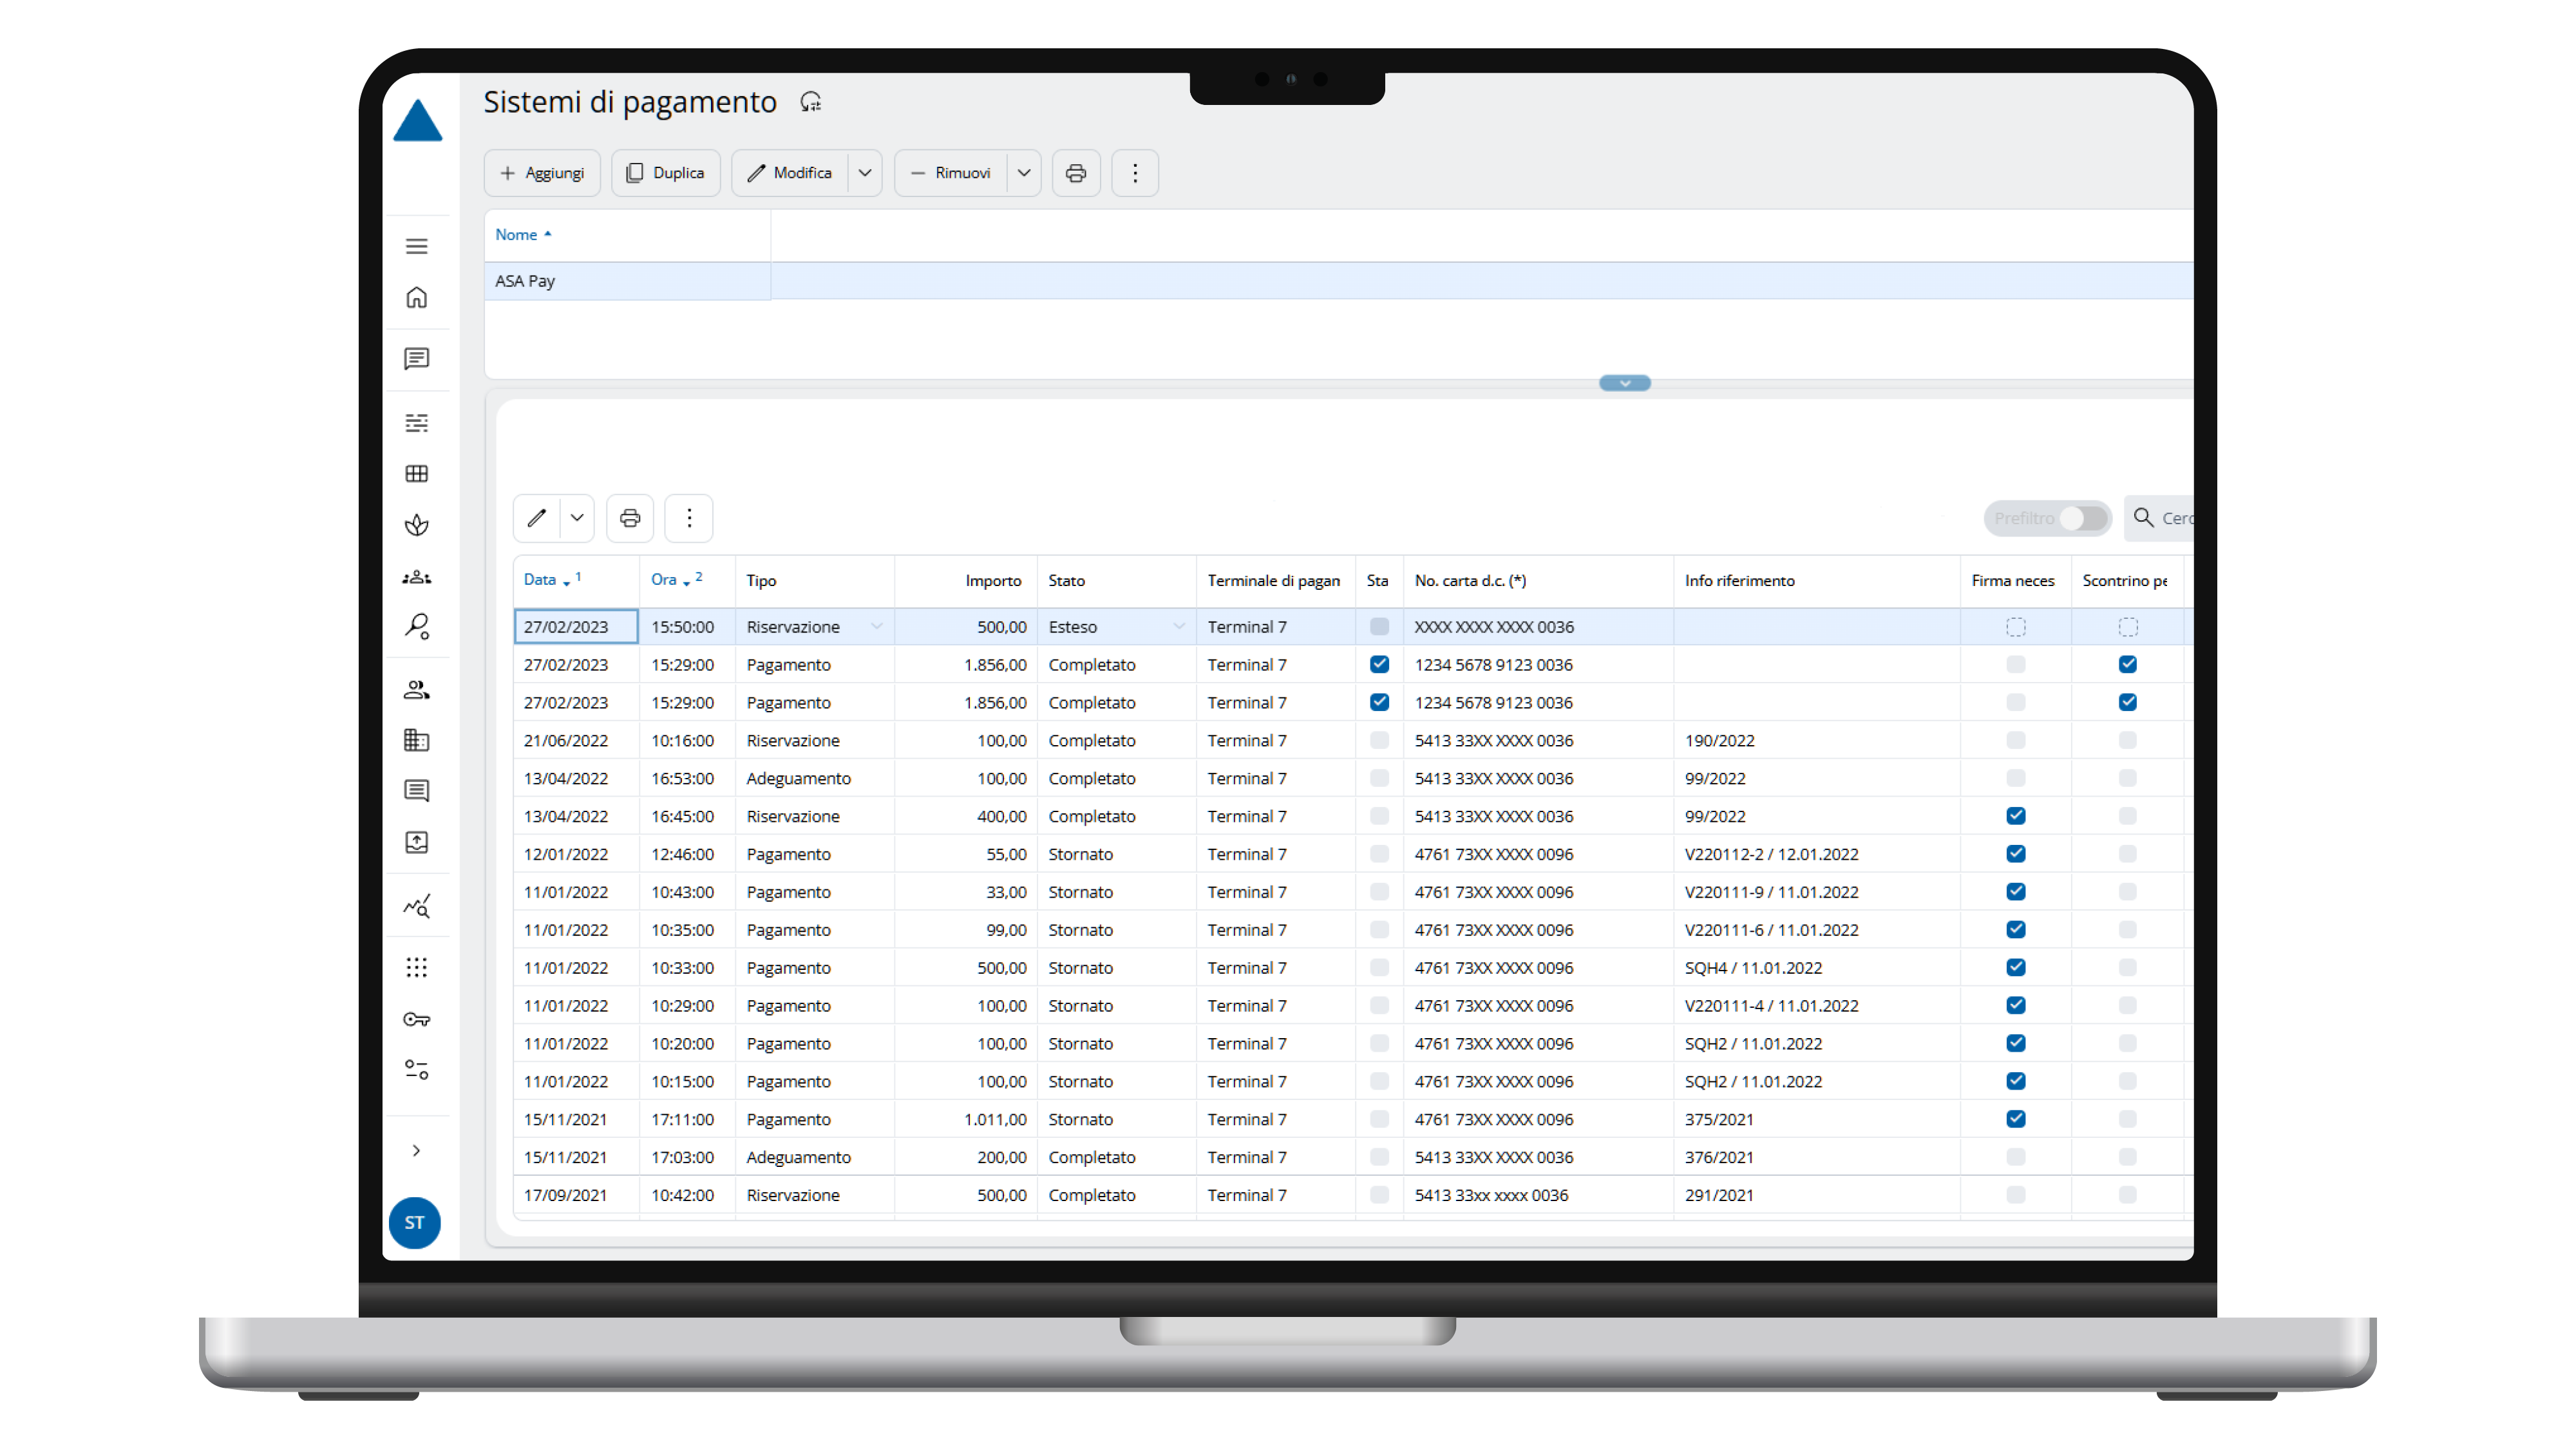Screen dimensions: 2576x1449
Task: Open the table grid sidebar icon
Action: 417,473
